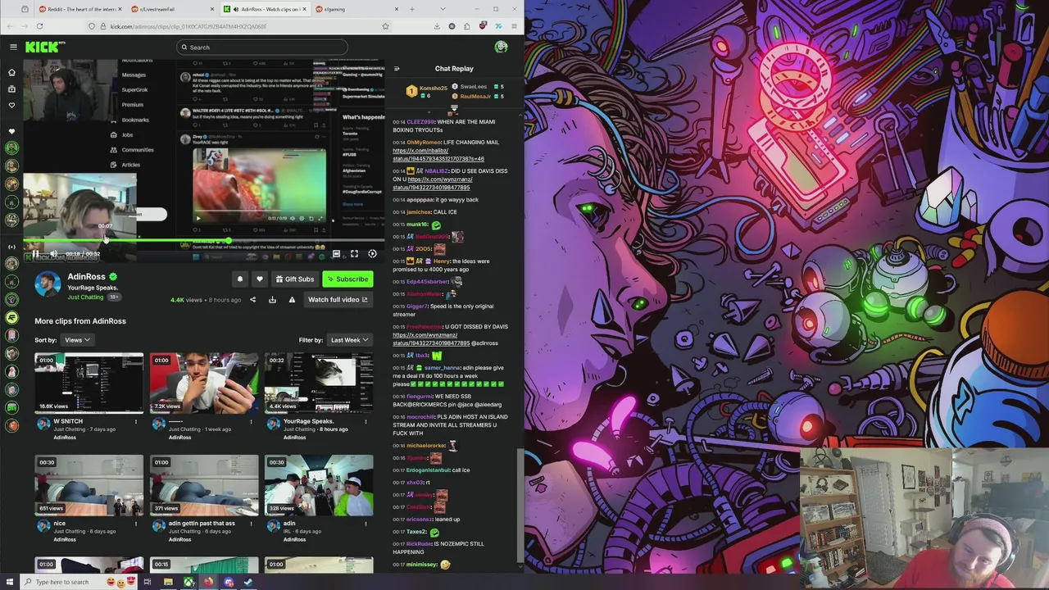Toggle theater mode on the clip player
Image resolution: width=1049 pixels, height=590 pixels.
pos(336,254)
